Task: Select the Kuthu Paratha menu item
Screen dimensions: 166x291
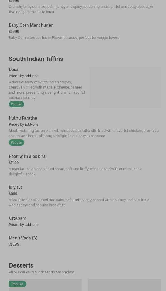Action: click(23, 118)
